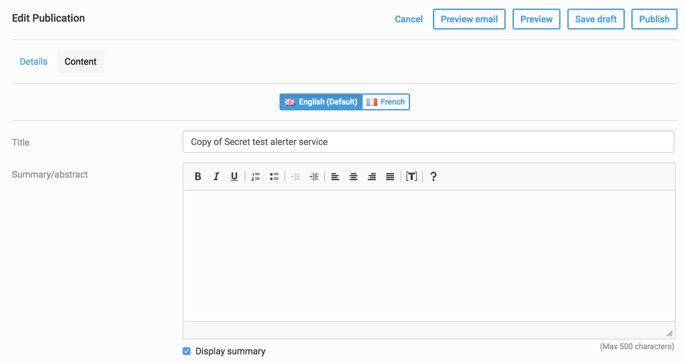685x363 pixels.
Task: Align summary text right
Action: tap(372, 176)
